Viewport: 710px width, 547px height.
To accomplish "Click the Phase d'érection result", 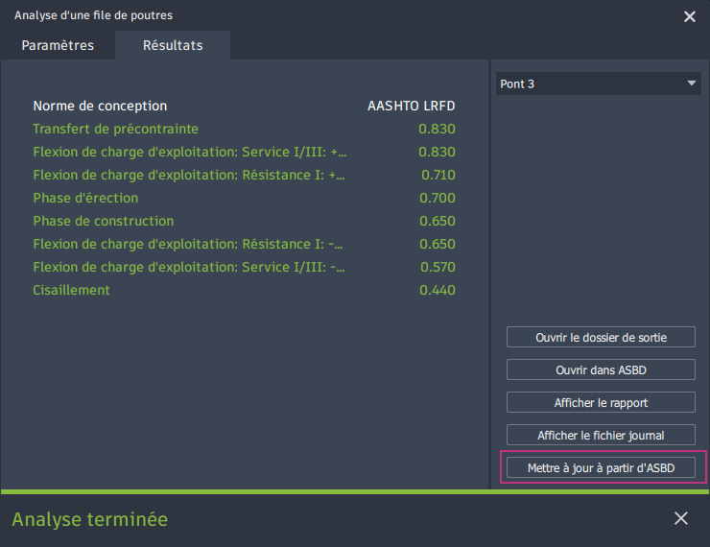I will tap(244, 198).
